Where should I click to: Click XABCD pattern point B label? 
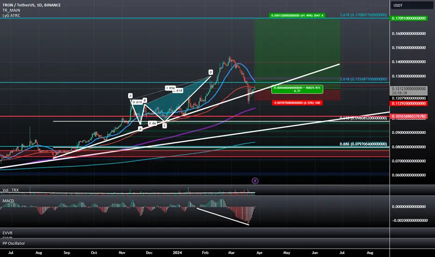click(x=145, y=100)
